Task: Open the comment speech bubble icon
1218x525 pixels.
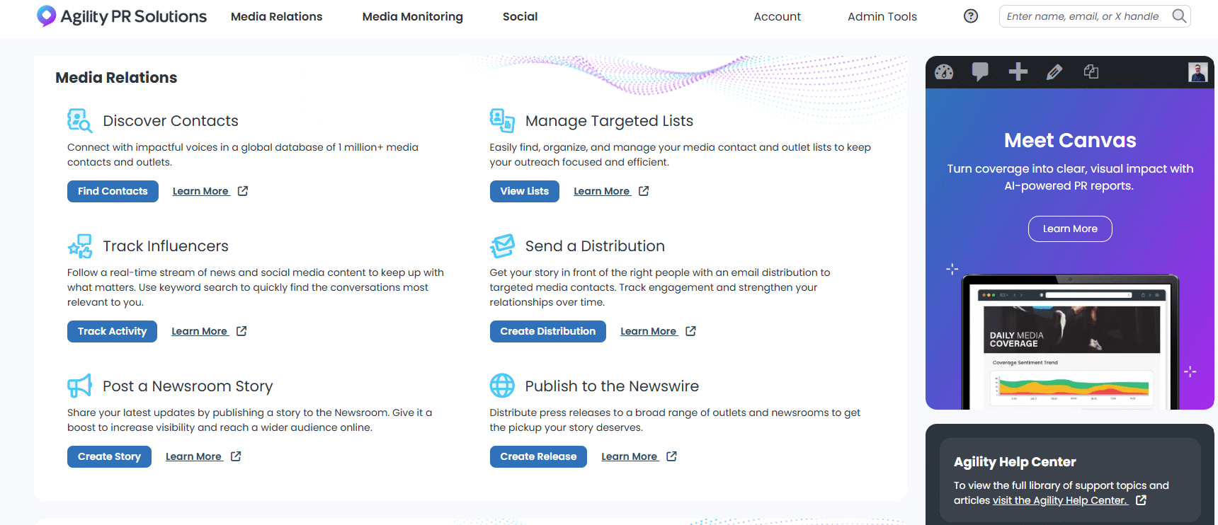Action: coord(980,71)
